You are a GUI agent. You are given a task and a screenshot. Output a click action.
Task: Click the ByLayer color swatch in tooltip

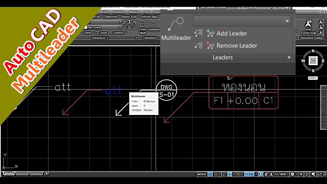pos(145,101)
